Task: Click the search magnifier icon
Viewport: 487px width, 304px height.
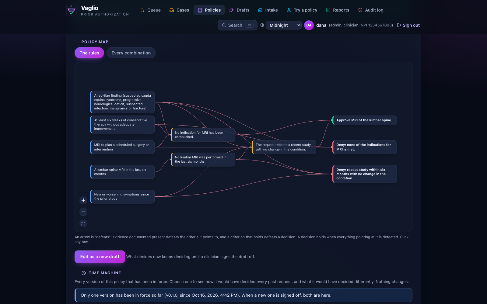Action: tap(224, 25)
